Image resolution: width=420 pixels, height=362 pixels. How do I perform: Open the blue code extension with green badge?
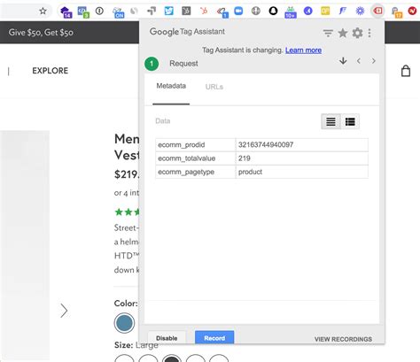click(x=83, y=12)
